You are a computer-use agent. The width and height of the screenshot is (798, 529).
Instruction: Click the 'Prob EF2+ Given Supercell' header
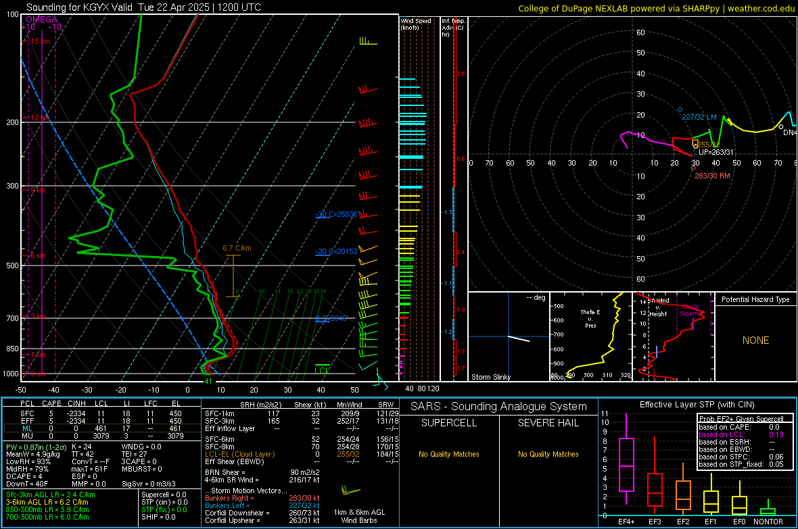741,419
